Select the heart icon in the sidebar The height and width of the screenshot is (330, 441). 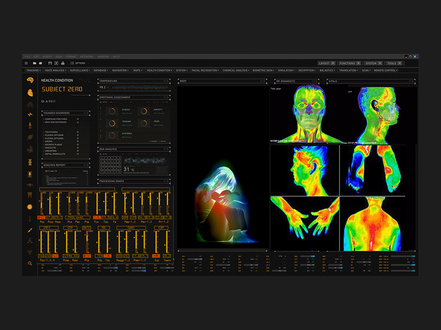click(30, 92)
